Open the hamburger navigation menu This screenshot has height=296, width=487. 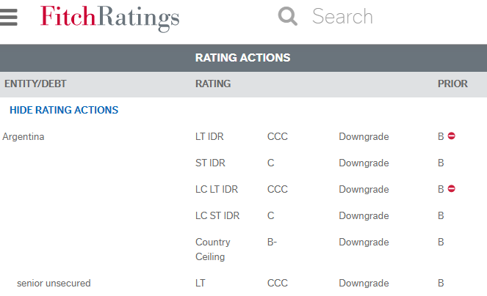click(x=8, y=17)
